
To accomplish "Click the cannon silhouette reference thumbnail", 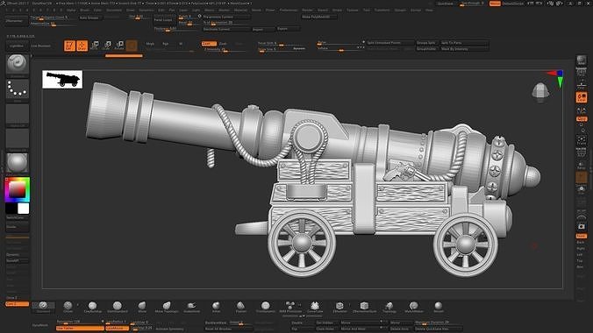I will (x=62, y=80).
